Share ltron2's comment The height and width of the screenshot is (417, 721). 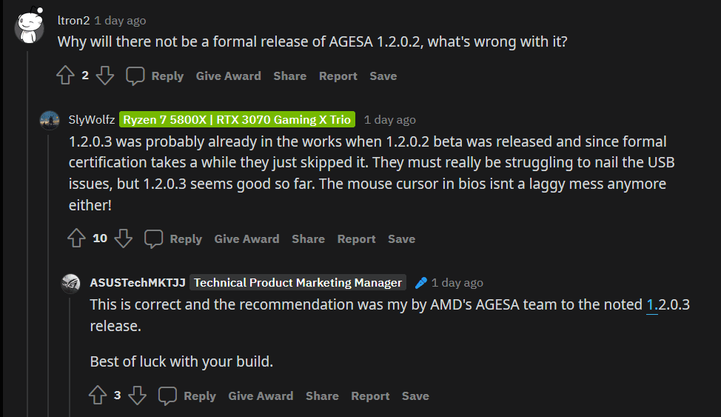click(x=289, y=76)
